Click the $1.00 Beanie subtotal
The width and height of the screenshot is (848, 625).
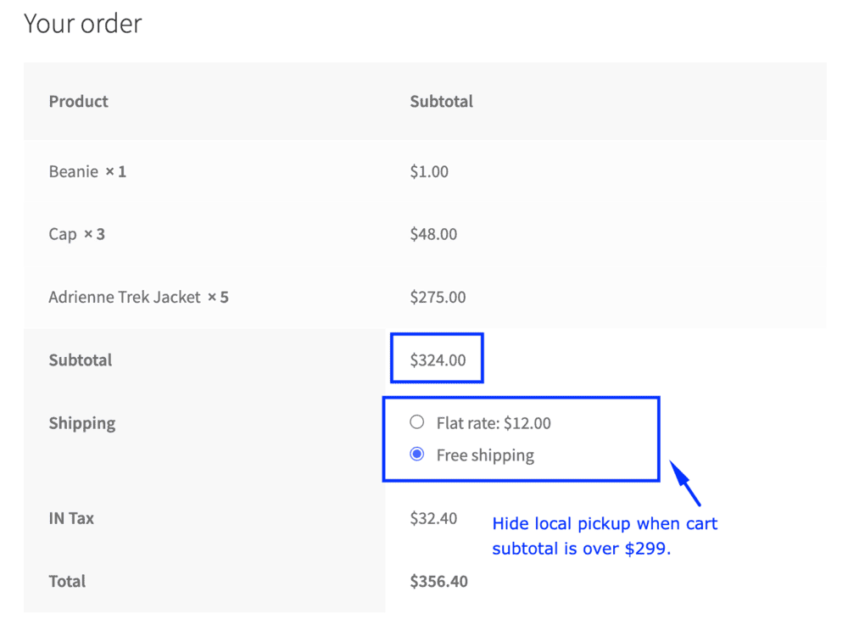pyautogui.click(x=429, y=171)
